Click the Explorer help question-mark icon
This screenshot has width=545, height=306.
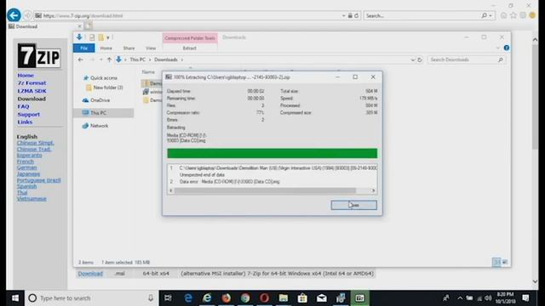pyautogui.click(x=507, y=48)
